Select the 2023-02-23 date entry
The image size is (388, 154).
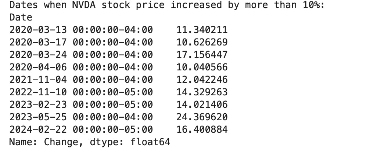point(81,104)
